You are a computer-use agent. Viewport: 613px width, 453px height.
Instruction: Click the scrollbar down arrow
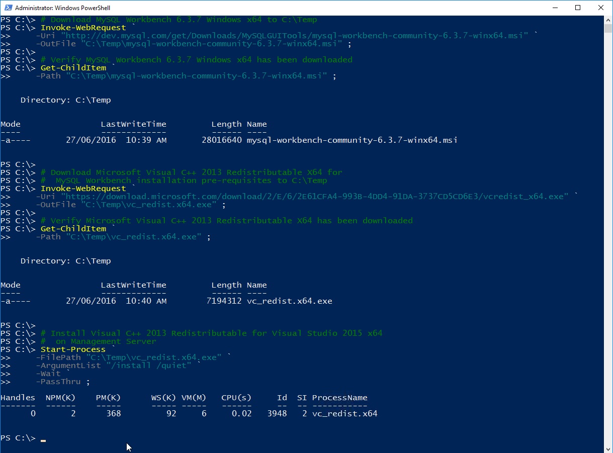pos(608,448)
